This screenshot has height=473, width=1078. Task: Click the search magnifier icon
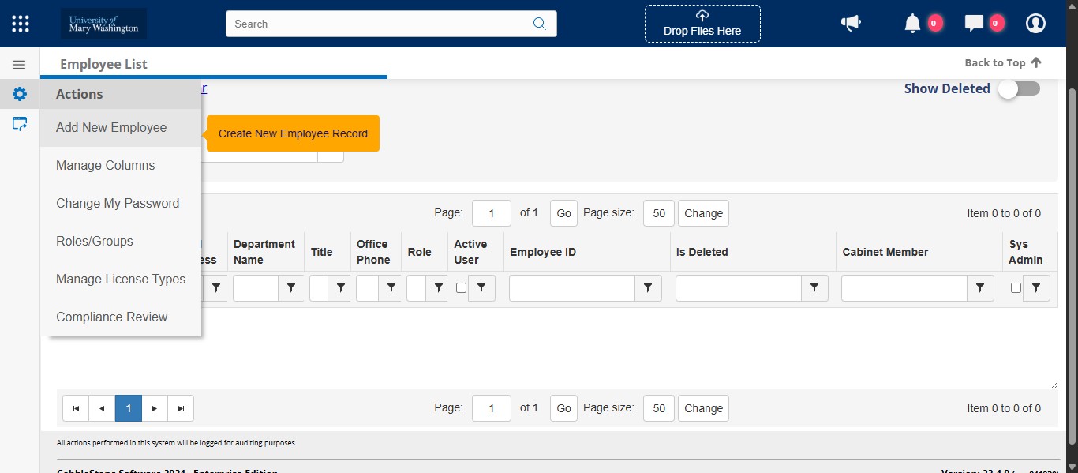[540, 24]
